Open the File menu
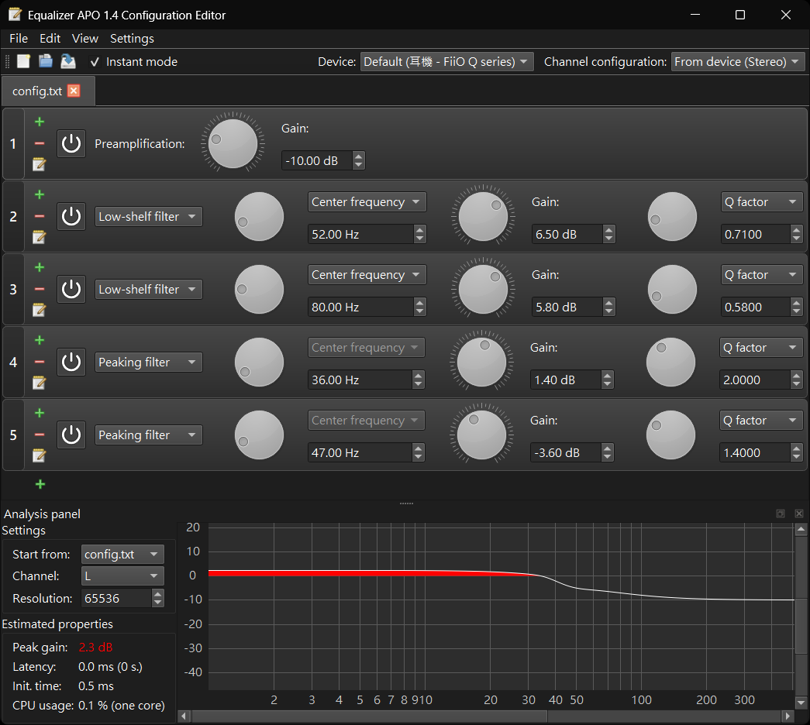The image size is (810, 725). (19, 39)
